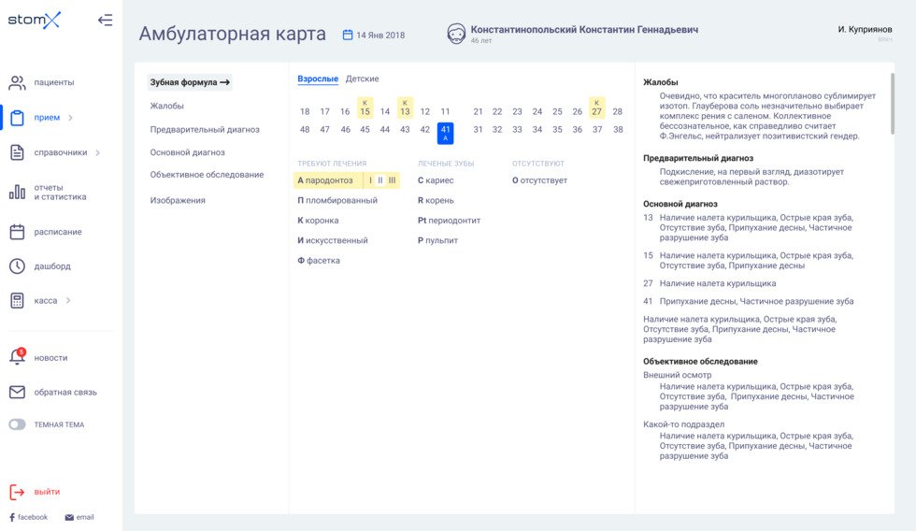Choose the П пломбированный condition
The image size is (916, 531).
pyautogui.click(x=337, y=200)
